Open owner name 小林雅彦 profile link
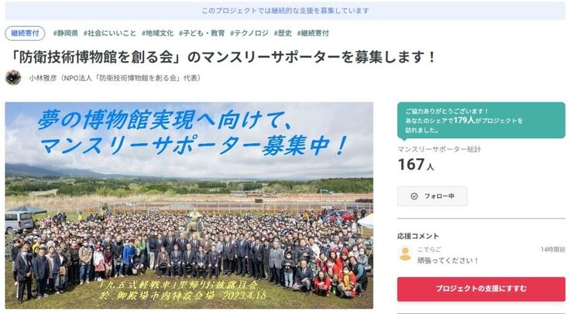The image size is (570, 314). 43,78
